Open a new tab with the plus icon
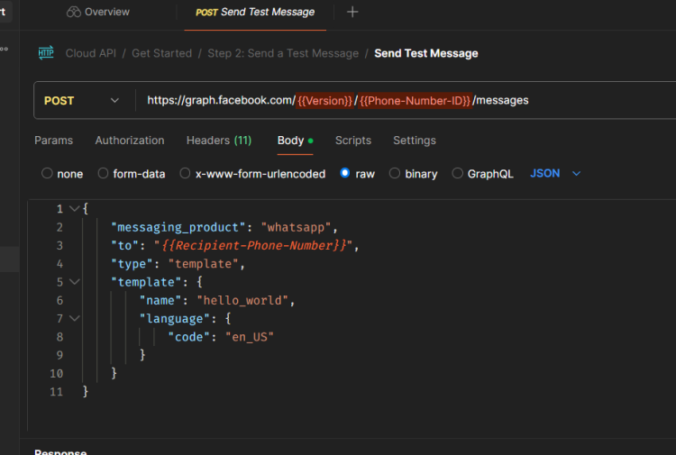This screenshot has width=676, height=455. click(352, 12)
